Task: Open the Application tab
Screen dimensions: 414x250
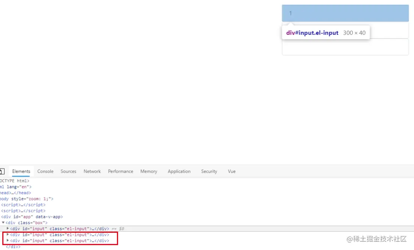Action: 179,171
